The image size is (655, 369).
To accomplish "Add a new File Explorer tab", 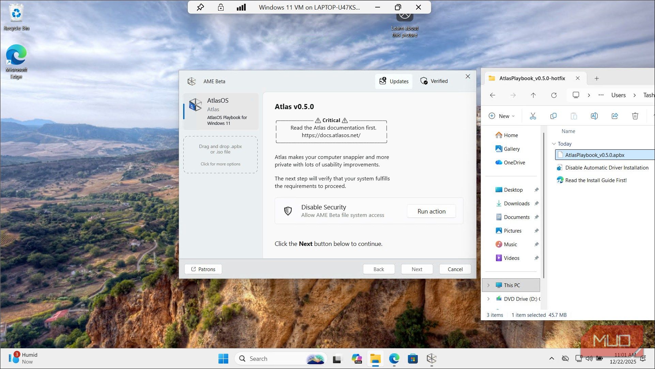I will (596, 78).
